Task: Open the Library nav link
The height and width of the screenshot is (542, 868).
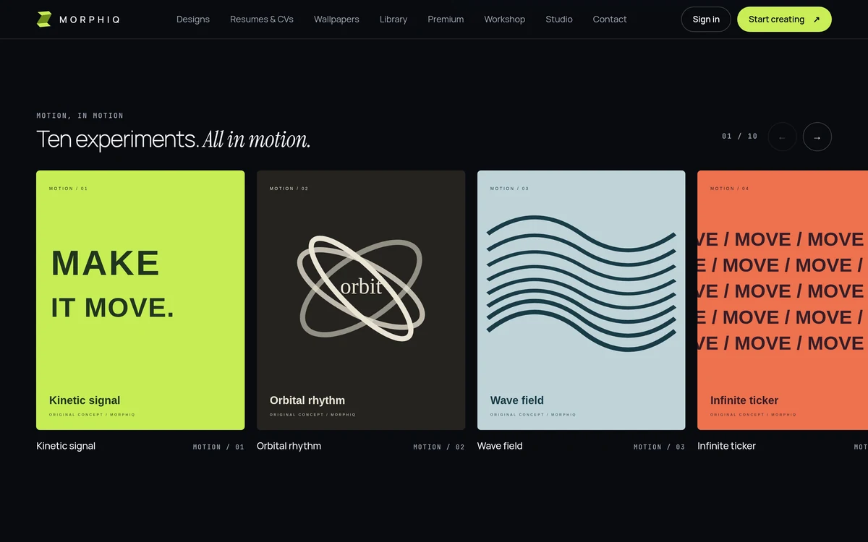Action: point(393,20)
